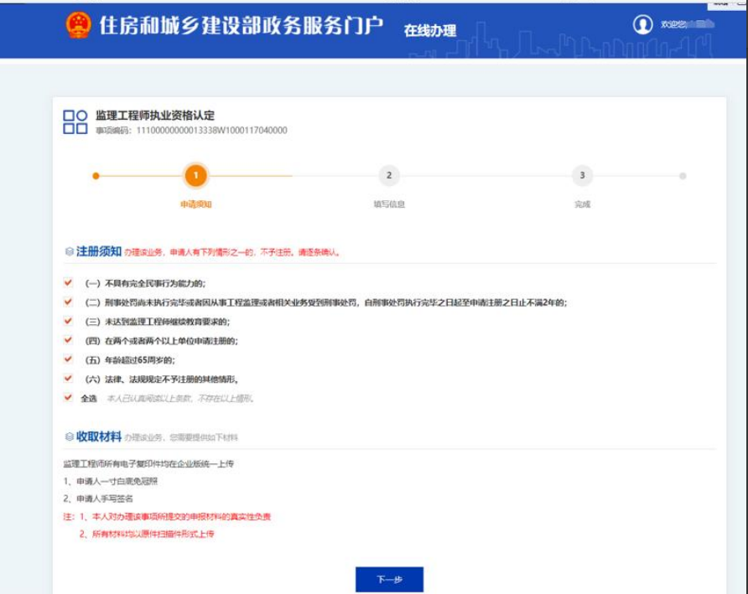Click step 1 申请须知 orange circle

pos(195,176)
